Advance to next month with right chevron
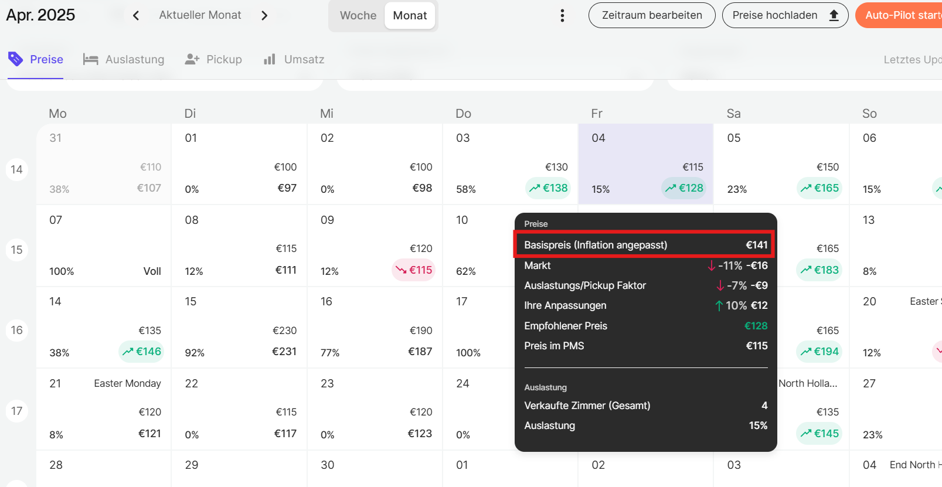The image size is (942, 487). point(264,16)
